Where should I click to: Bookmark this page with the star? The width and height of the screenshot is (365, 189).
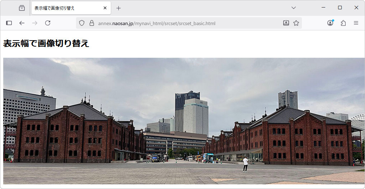tap(296, 23)
